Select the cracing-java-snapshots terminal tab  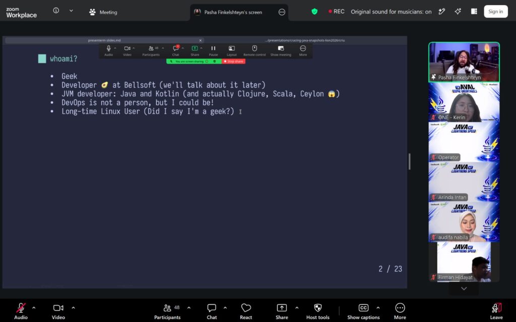click(x=305, y=40)
